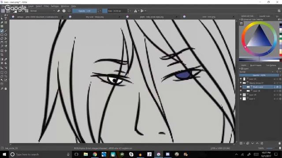Select the Move tool
282x158 pixels.
tap(6, 51)
